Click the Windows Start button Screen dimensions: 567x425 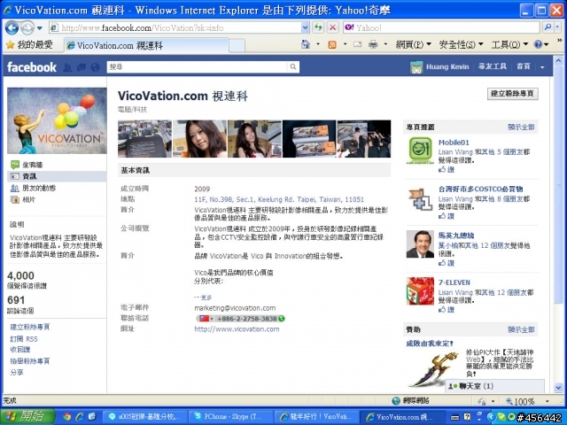[x=27, y=417]
